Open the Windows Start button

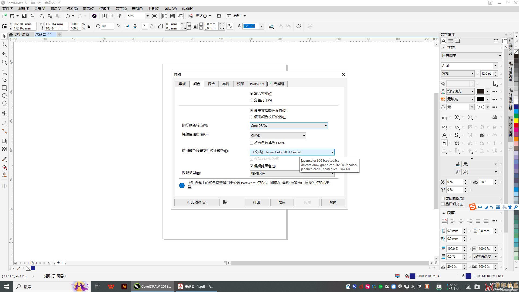point(6,287)
